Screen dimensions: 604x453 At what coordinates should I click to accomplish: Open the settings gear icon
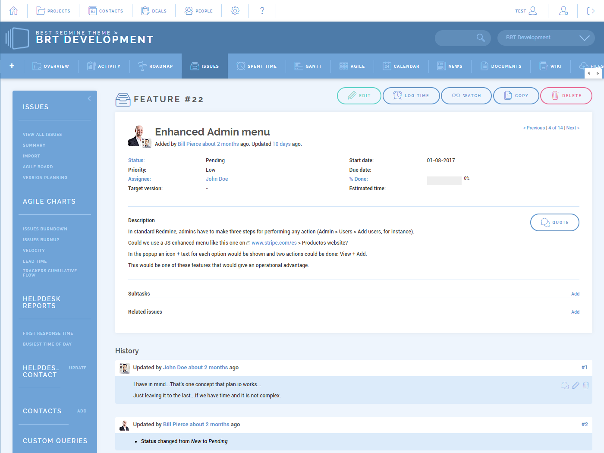tap(235, 11)
